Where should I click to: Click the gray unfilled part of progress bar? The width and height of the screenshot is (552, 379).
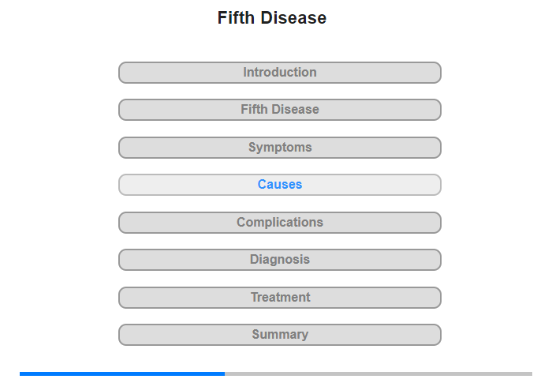pyautogui.click(x=379, y=373)
